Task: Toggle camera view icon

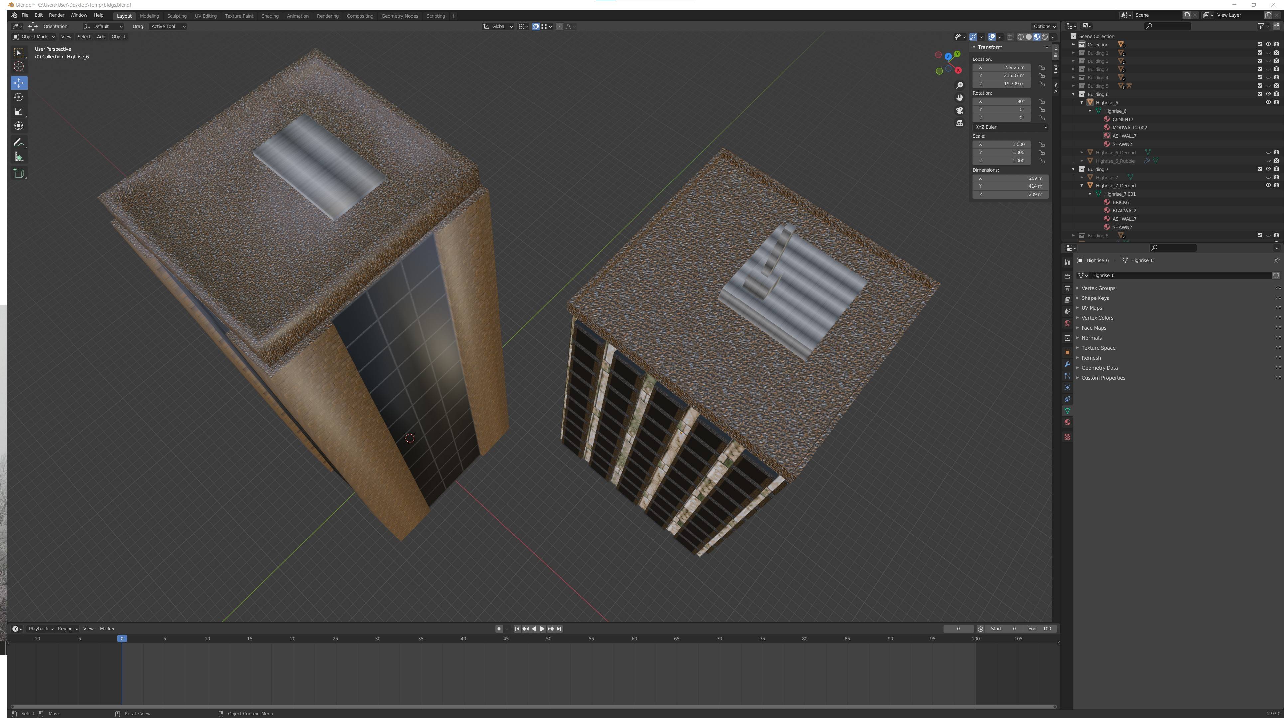Action: (x=959, y=111)
